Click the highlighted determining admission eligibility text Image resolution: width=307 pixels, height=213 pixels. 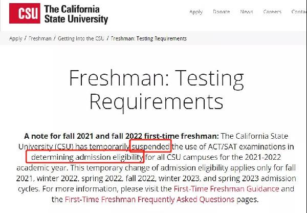pos(87,157)
